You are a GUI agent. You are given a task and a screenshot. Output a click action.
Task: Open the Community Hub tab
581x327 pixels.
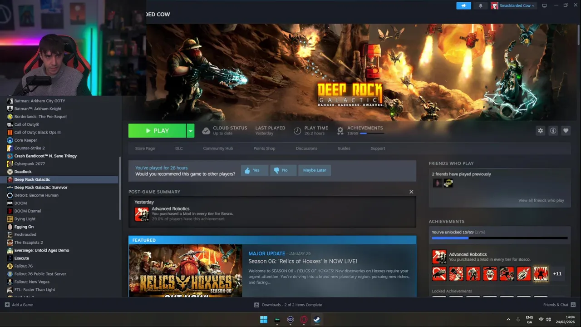click(x=218, y=149)
